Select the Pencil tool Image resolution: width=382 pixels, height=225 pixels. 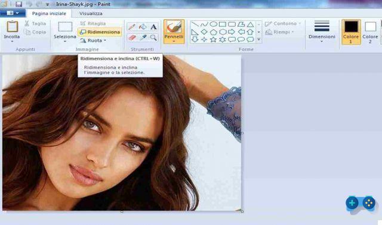132,26
